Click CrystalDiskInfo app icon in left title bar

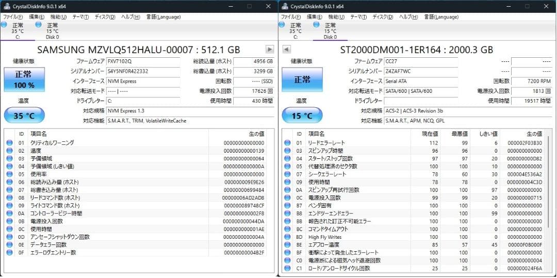coord(6,6)
